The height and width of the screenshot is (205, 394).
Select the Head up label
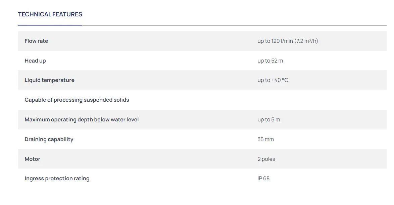(35, 61)
